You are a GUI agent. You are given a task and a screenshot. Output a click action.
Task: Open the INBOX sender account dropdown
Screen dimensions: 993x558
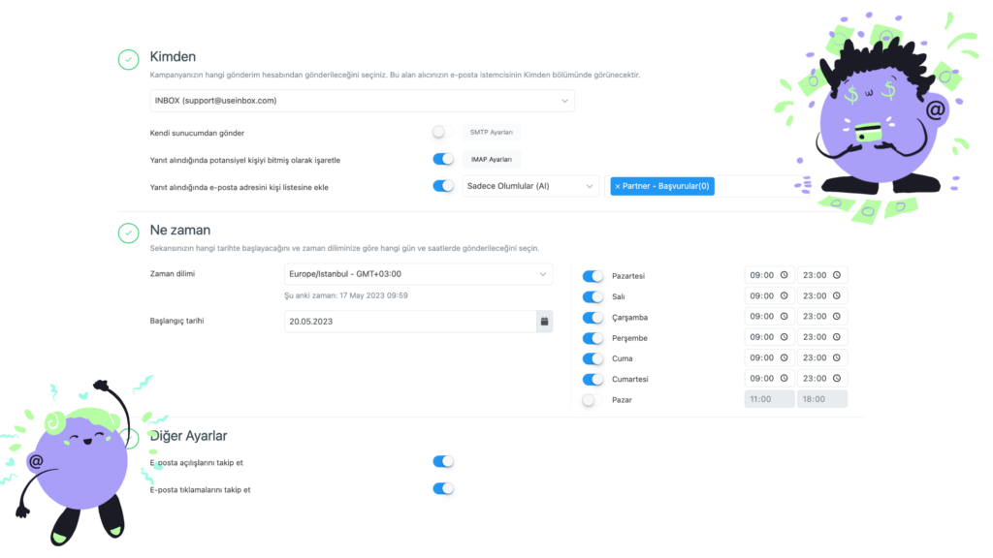pos(362,101)
